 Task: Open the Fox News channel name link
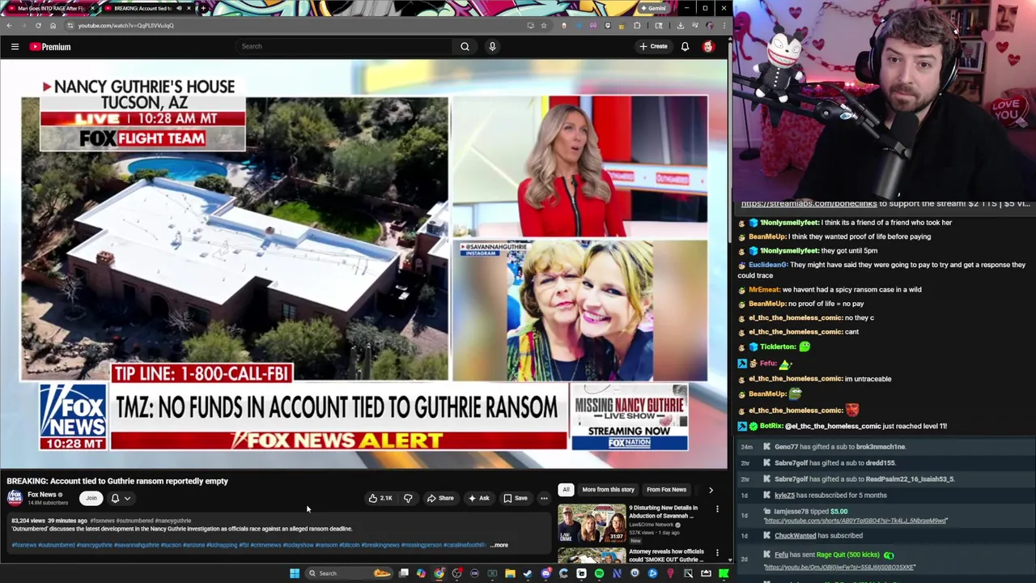coord(42,495)
